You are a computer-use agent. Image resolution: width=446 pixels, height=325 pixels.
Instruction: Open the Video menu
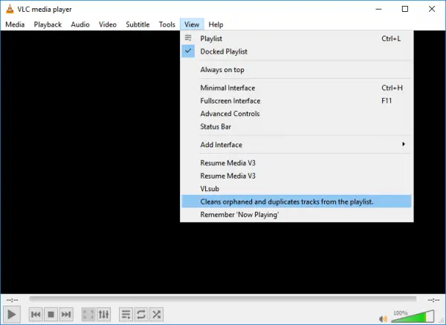[108, 25]
